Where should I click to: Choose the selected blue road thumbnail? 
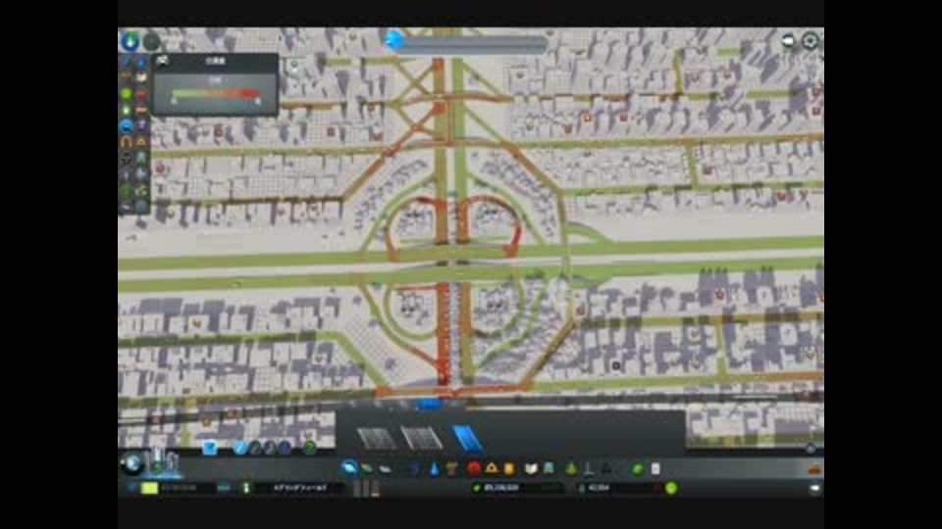pyautogui.click(x=467, y=439)
